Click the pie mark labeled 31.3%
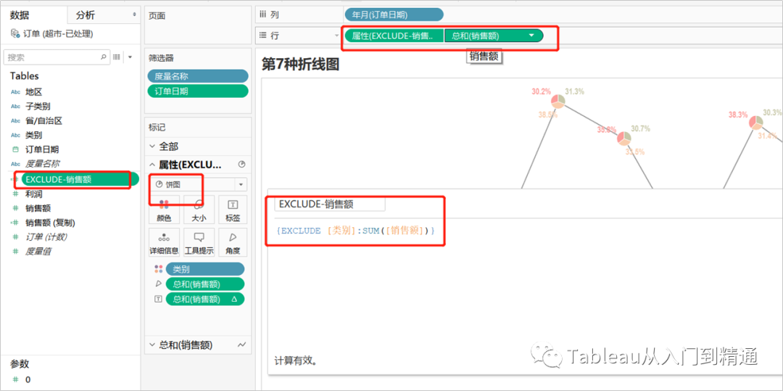Image resolution: width=783 pixels, height=391 pixels. click(x=558, y=102)
